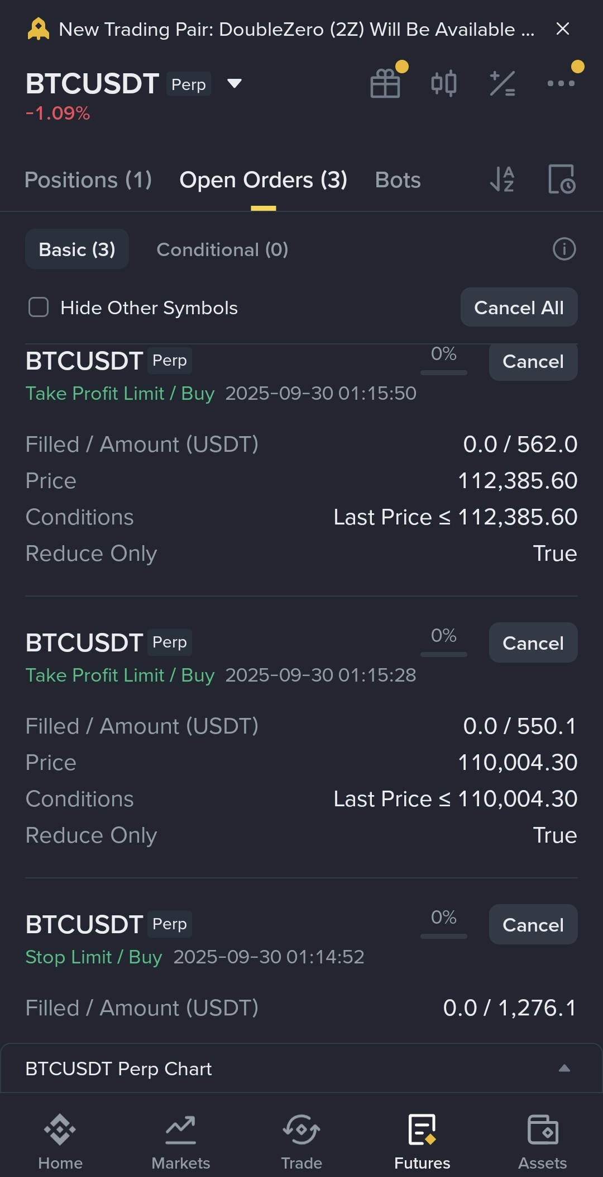This screenshot has height=1177, width=603.
Task: Expand the BTCUSDT Perp Chart panel
Action: pos(564,1068)
